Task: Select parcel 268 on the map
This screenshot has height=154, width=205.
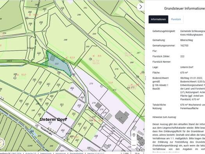Action: click(66, 39)
